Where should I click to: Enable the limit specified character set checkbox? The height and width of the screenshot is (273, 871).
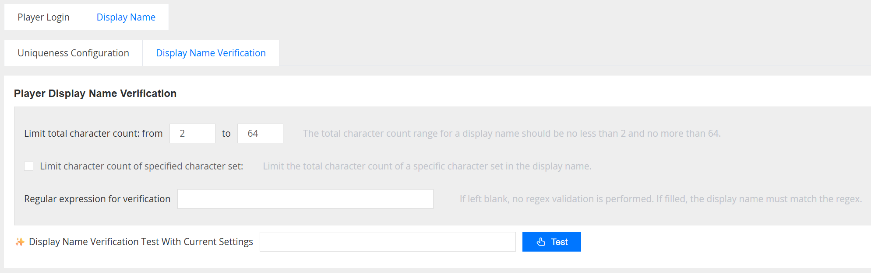click(x=29, y=166)
